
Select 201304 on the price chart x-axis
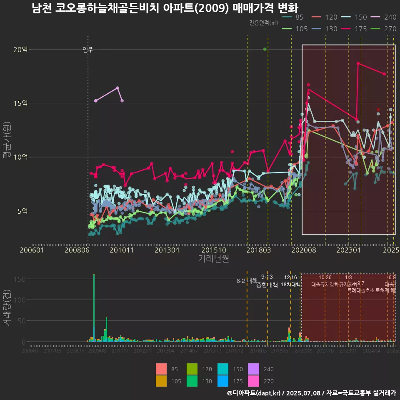pos(167,250)
